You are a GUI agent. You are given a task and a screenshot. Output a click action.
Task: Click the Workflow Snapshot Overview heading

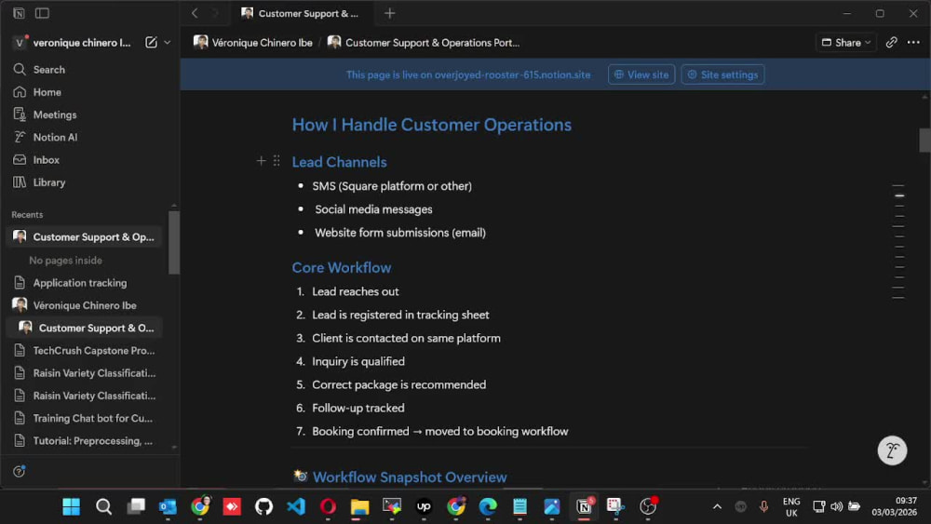[x=410, y=477]
